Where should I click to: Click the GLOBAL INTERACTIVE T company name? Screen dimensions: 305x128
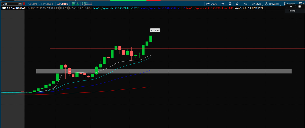click(x=40, y=4)
